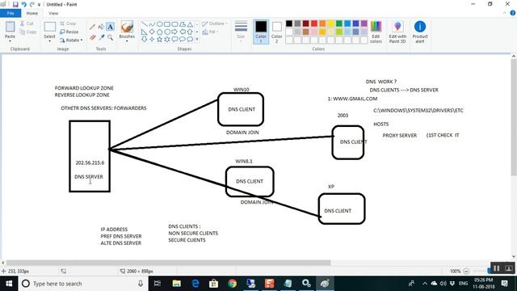Choose the Right arrow shape
517x291 pixels.
174,32
